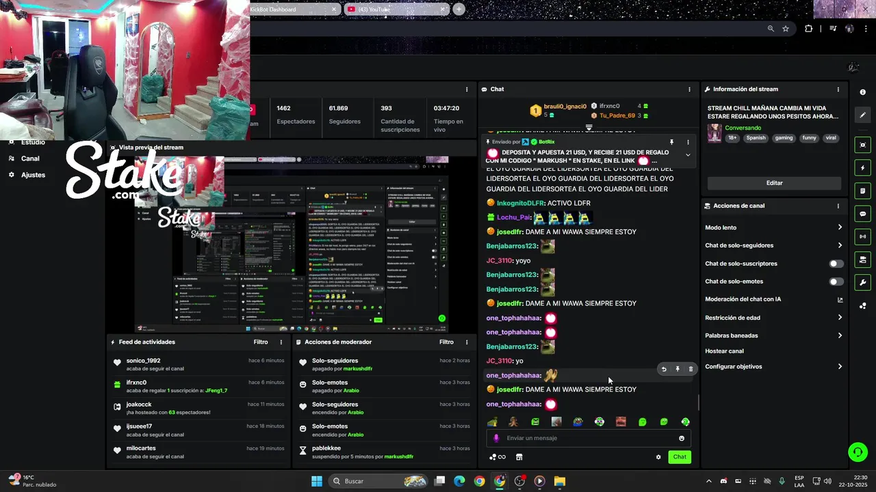
Task: Open Acciones de canal three-dot menu
Action: click(x=838, y=206)
